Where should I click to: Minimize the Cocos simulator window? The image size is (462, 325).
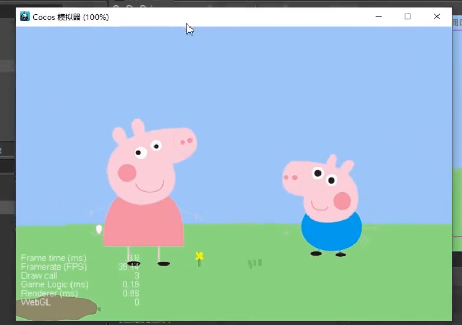click(378, 17)
